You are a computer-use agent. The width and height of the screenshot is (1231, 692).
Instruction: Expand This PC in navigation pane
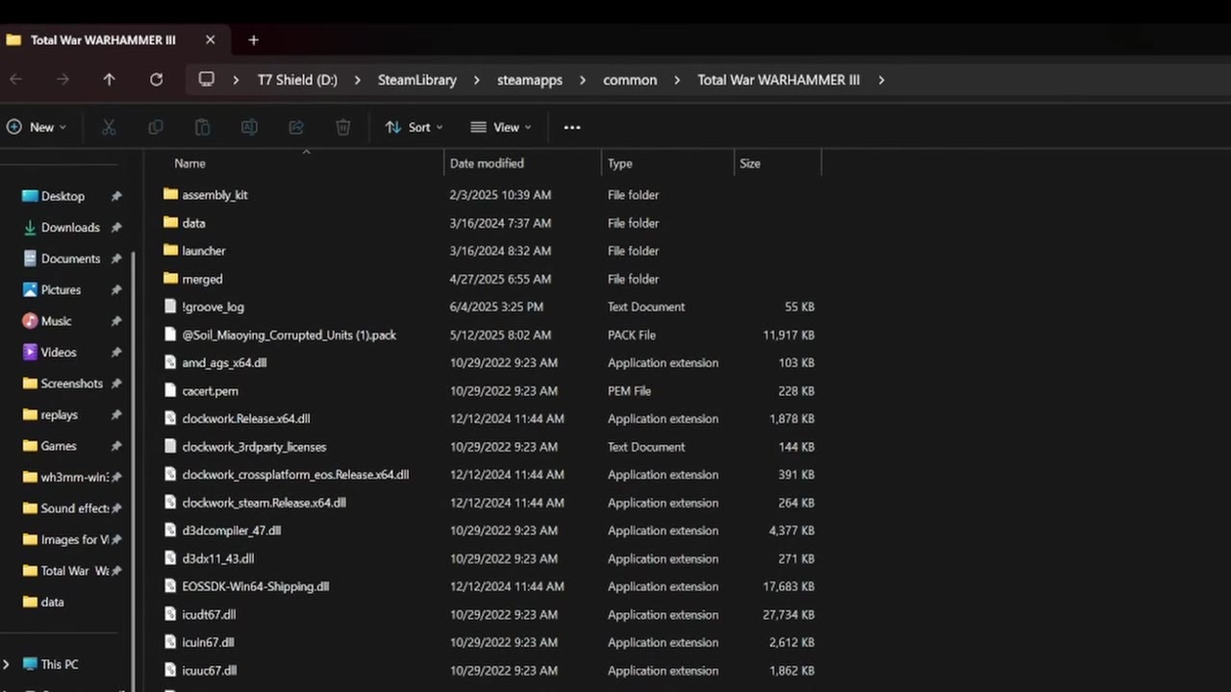click(7, 664)
